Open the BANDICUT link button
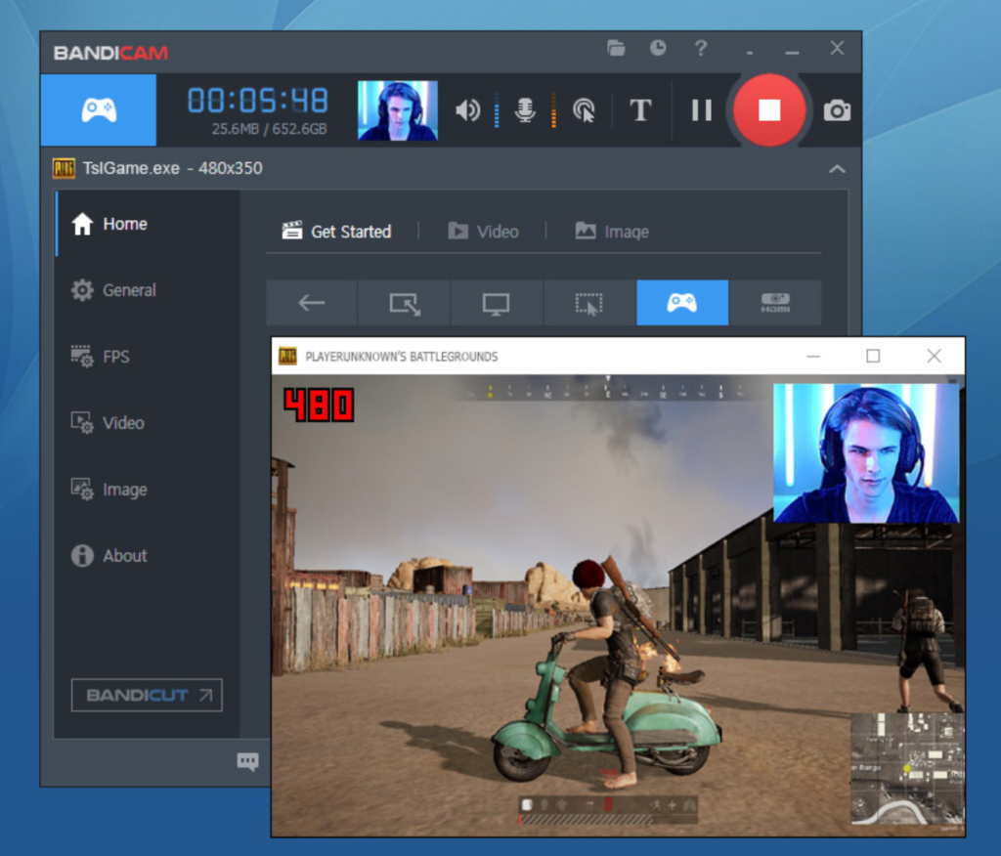The image size is (1001, 856). (x=147, y=695)
